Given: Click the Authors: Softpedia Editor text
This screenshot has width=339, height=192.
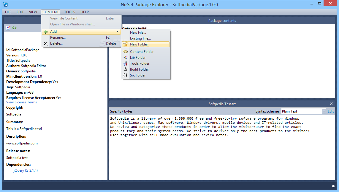Looking at the screenshot, I should coord(26,66).
